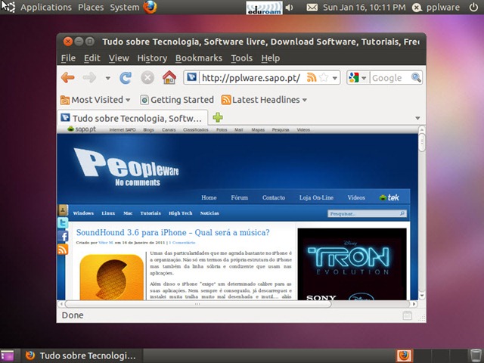This screenshot has height=363, width=484.
Task: Open the System menu in the top panel
Action: pos(125,7)
